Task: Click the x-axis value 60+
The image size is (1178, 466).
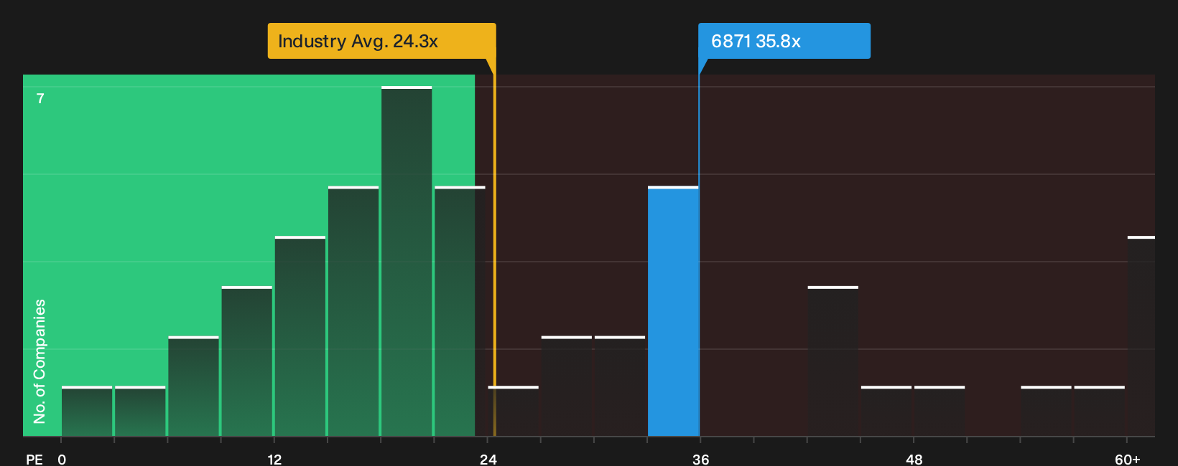Action: tap(1127, 459)
